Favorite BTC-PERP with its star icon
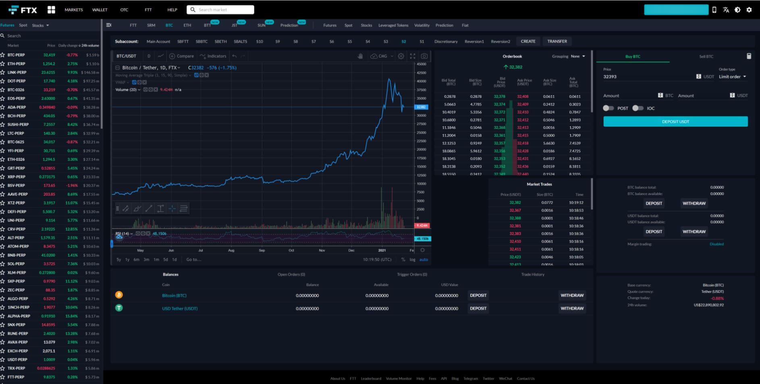The image size is (760, 384). click(3, 55)
